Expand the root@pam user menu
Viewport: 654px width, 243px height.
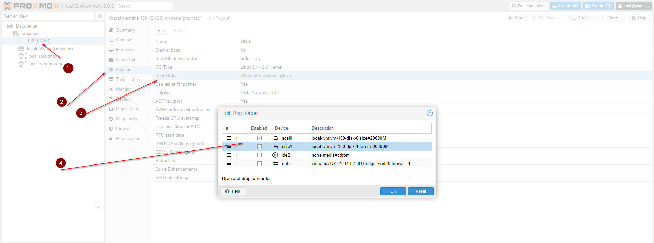tap(634, 6)
